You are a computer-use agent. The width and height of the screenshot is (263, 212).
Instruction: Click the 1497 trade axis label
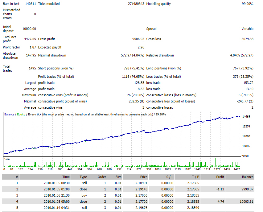[x=237, y=169]
